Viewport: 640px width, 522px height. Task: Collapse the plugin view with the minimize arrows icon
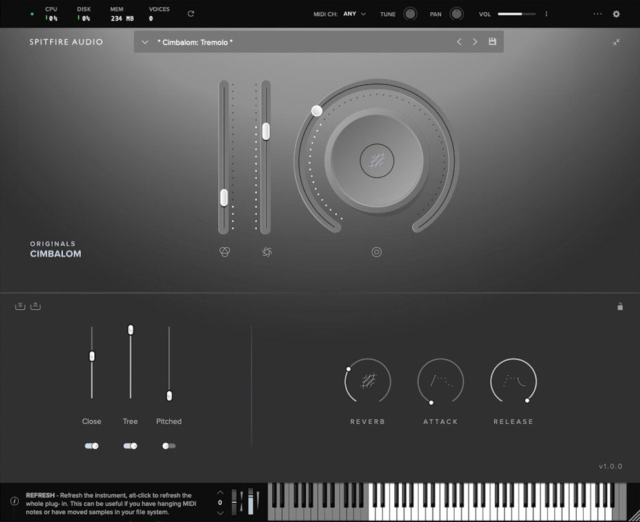(x=617, y=42)
